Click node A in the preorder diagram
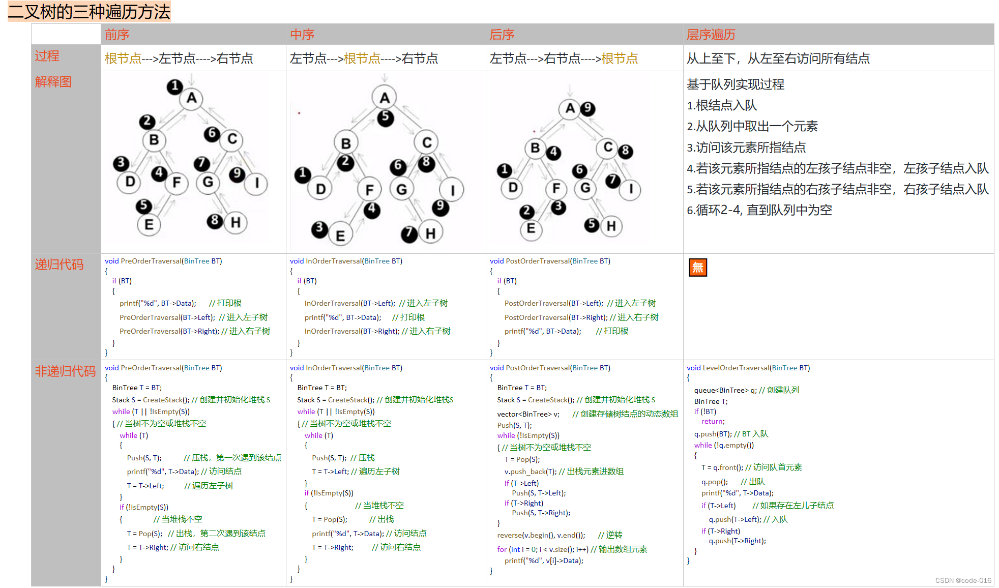999x588 pixels. [191, 98]
